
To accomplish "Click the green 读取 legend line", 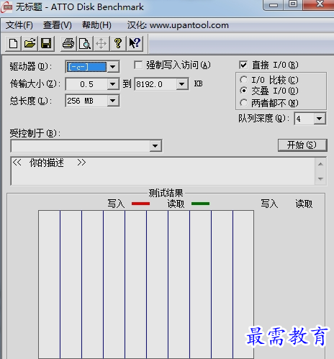I will (201, 204).
